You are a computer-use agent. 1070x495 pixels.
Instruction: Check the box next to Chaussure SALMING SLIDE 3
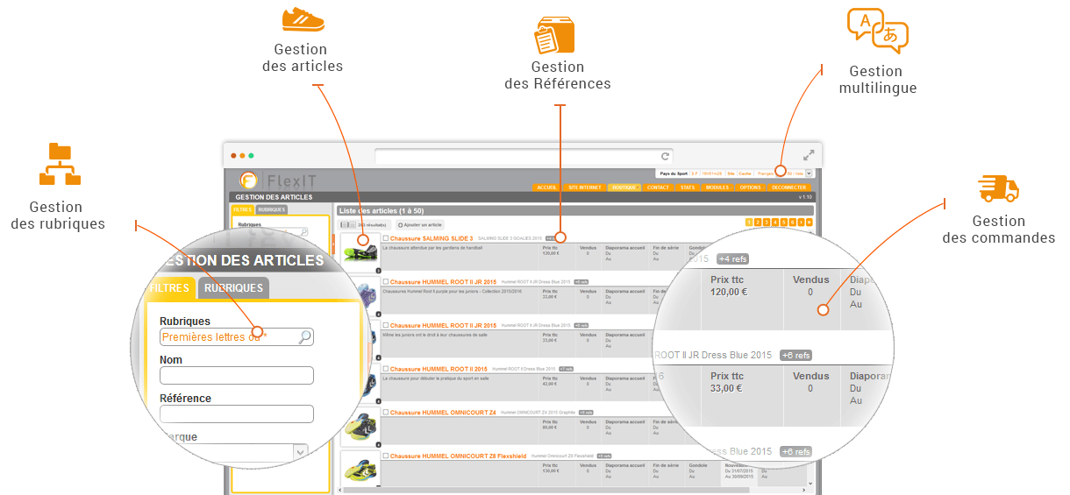(386, 238)
